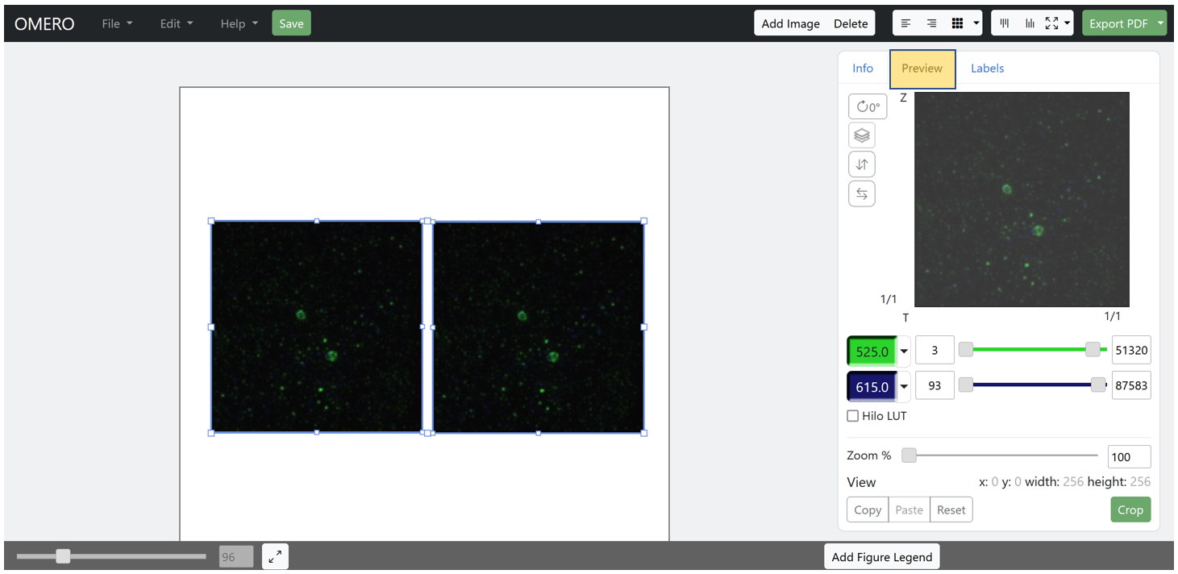Click the 87583 maximum value field
This screenshot has height=574, width=1178.
1131,386
